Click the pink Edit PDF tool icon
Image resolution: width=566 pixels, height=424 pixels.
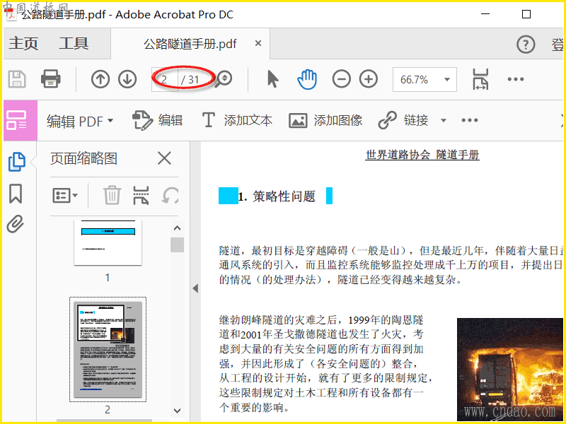tap(21, 120)
